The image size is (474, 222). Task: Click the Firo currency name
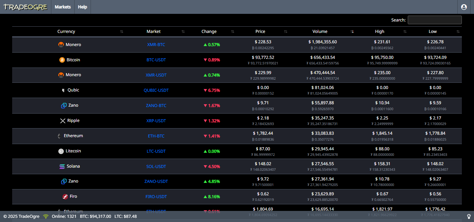(x=73, y=196)
